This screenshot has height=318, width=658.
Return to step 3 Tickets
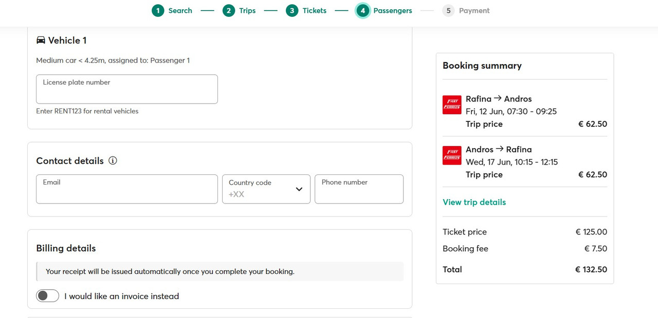click(x=306, y=10)
